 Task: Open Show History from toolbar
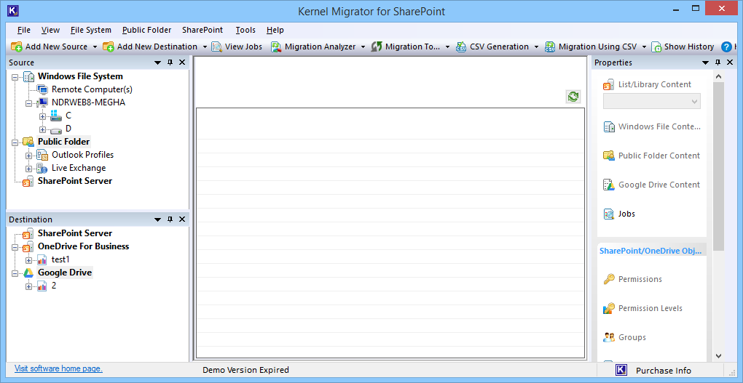tap(683, 47)
